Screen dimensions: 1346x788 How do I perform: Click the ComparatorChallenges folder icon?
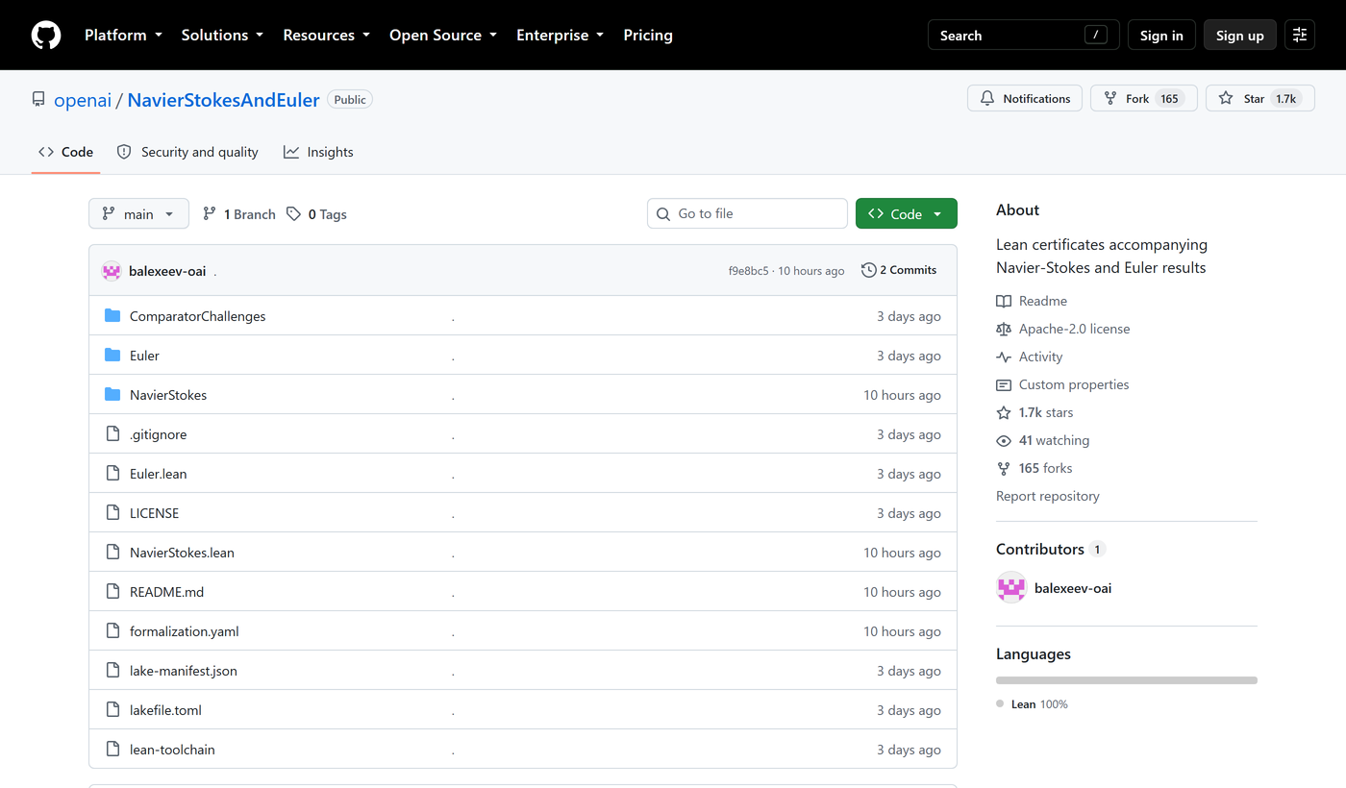click(x=112, y=316)
